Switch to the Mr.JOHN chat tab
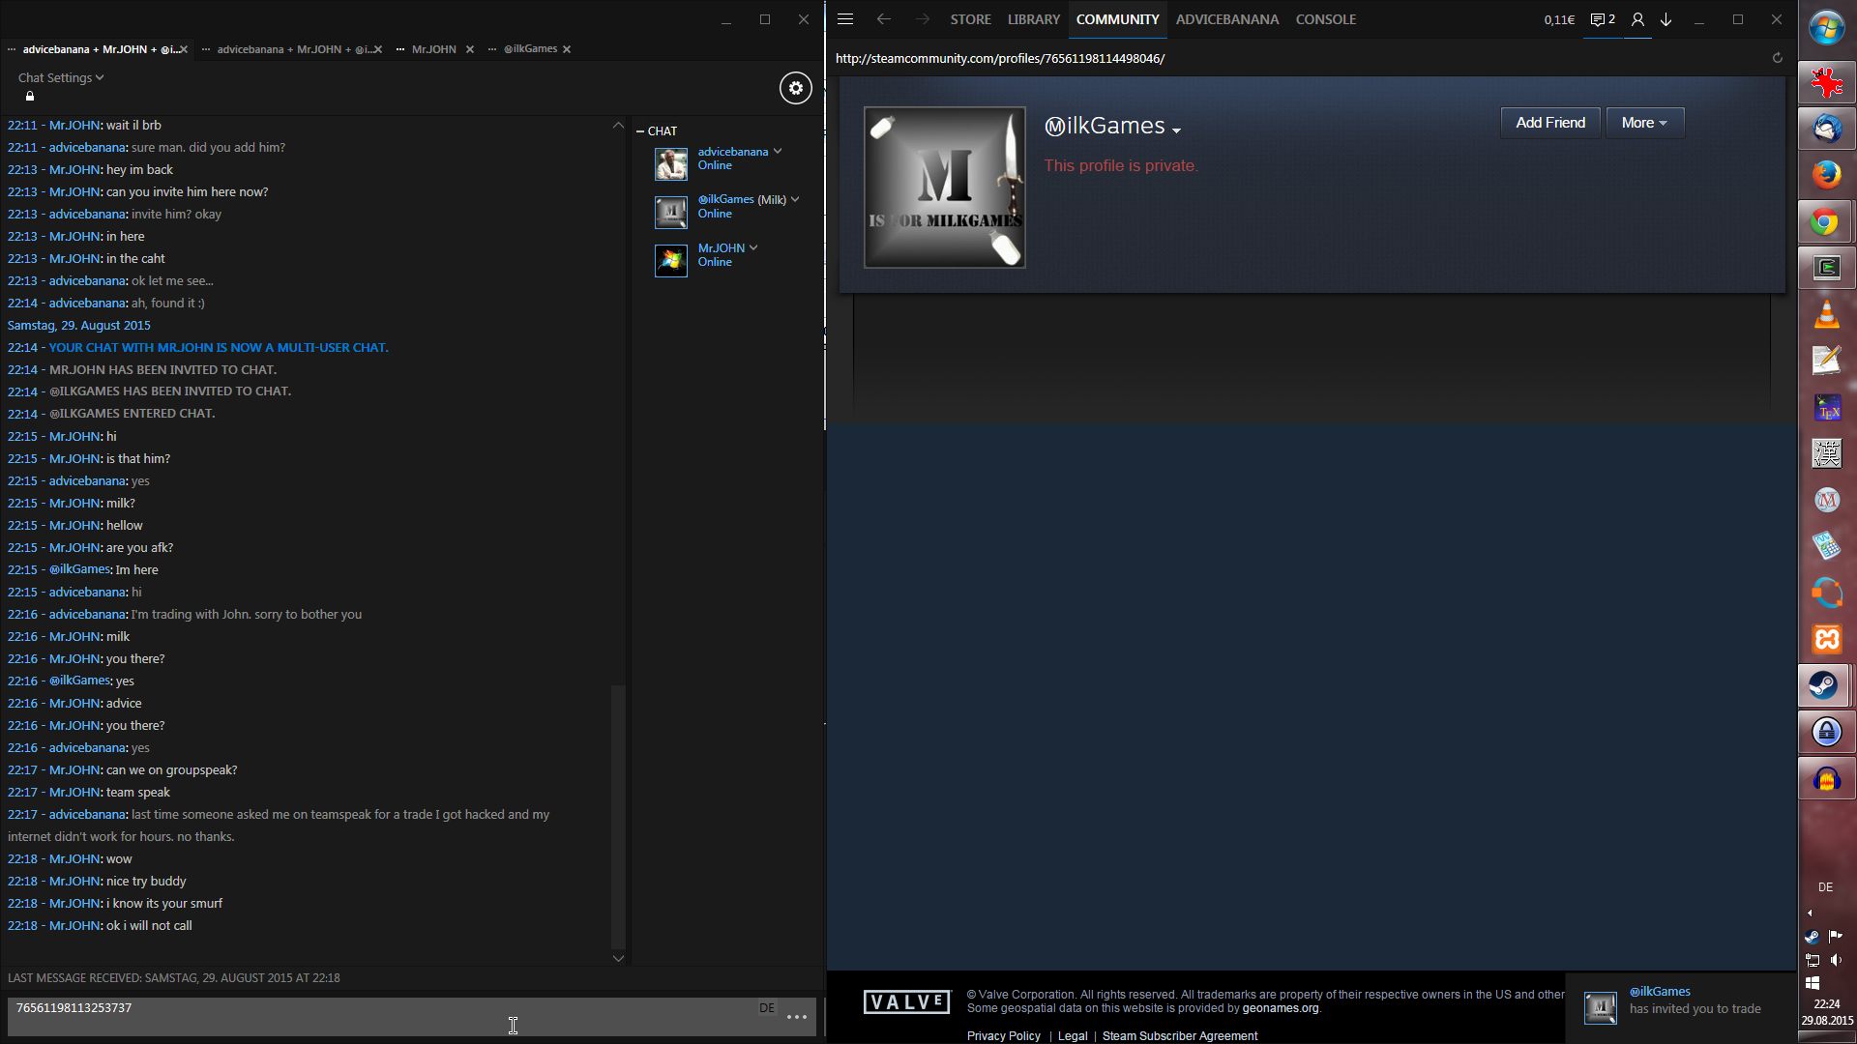Image resolution: width=1857 pixels, height=1044 pixels. tap(433, 49)
